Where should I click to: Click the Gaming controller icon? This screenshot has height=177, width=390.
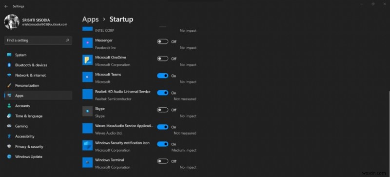coord(9,126)
